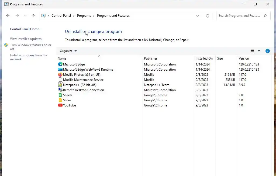Click the Edge WebView2 Runtime icon
276x176 pixels.
pos(60,70)
